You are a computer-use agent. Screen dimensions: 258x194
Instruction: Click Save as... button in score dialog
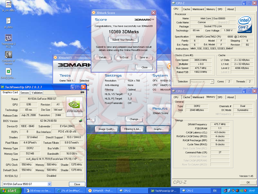click(144, 58)
